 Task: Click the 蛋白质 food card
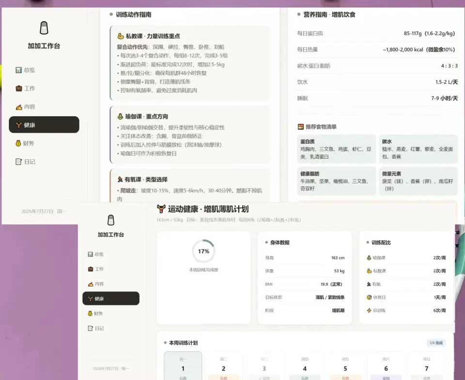click(337, 149)
